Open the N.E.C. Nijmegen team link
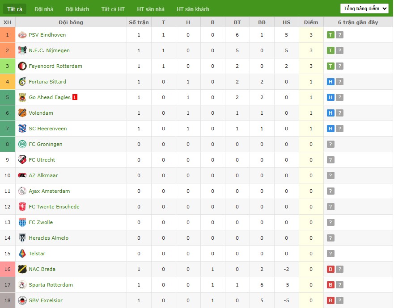This screenshot has height=308, width=394. pyautogui.click(x=49, y=50)
